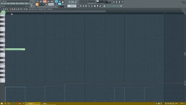Image resolution: width=186 pixels, height=105 pixels.
Task: Open the global snap selector dropdown
Action: coord(61,6)
